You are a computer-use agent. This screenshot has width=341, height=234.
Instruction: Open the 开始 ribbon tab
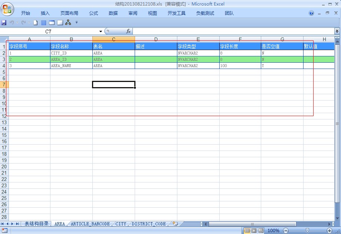tap(26, 13)
